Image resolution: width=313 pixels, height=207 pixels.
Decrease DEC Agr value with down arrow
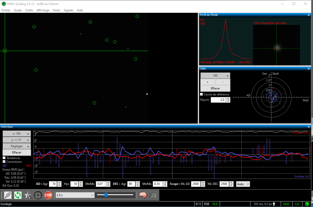138,185
